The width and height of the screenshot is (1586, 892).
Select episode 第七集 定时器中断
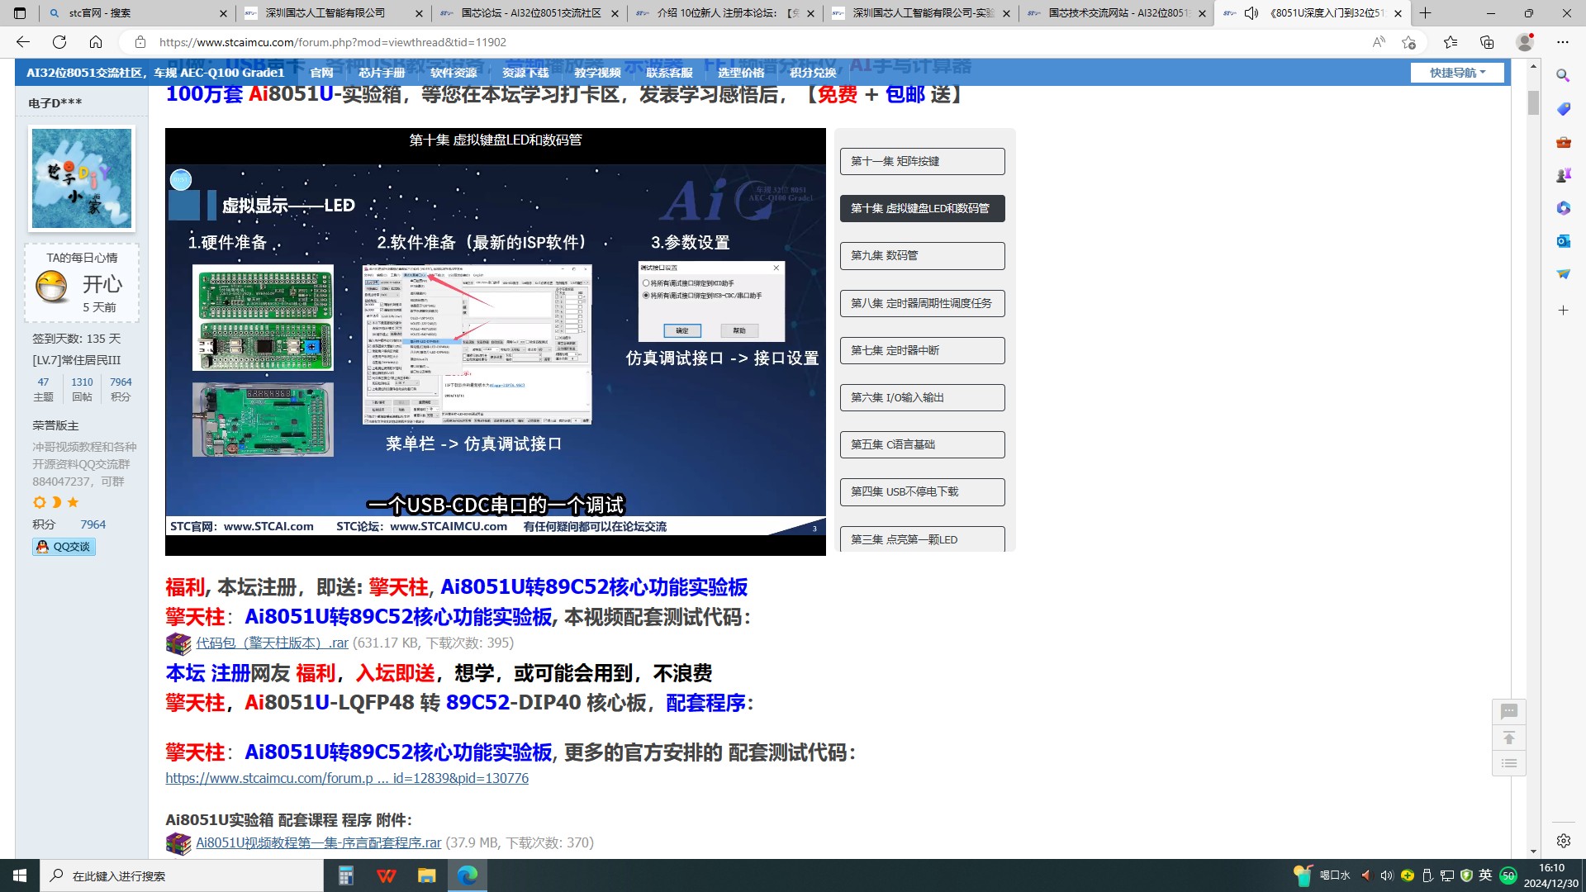(923, 350)
